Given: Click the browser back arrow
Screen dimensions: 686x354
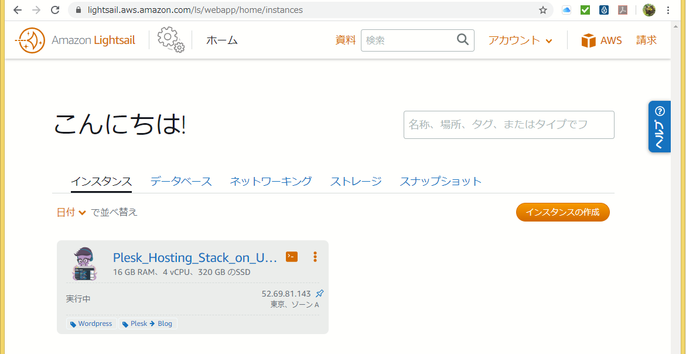Looking at the screenshot, I should 18,10.
